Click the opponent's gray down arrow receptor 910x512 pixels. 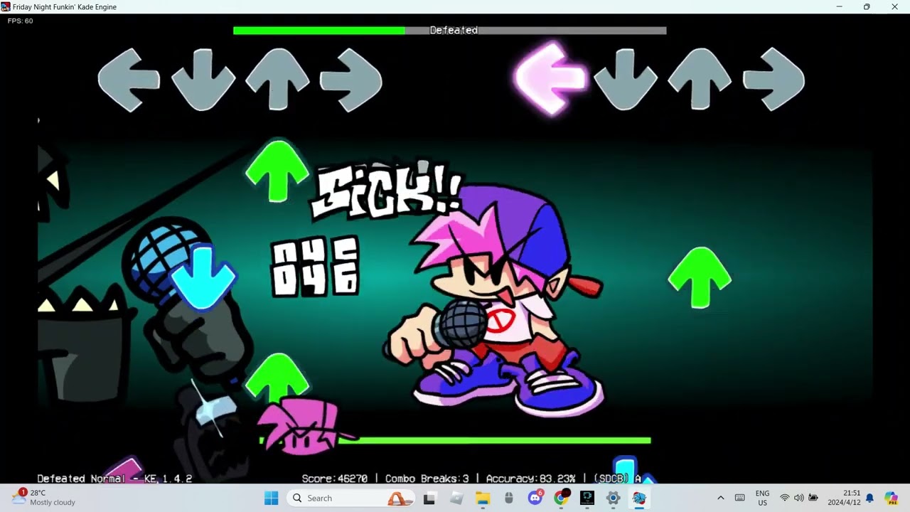pyautogui.click(x=203, y=80)
